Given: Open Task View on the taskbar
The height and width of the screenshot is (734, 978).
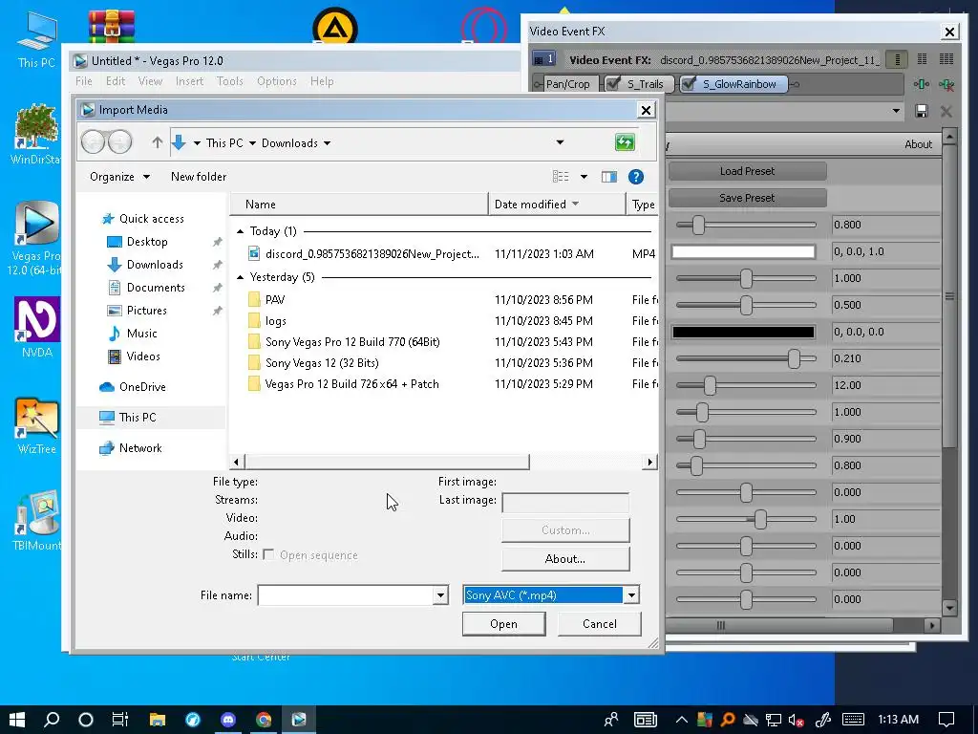Looking at the screenshot, I should 119,719.
